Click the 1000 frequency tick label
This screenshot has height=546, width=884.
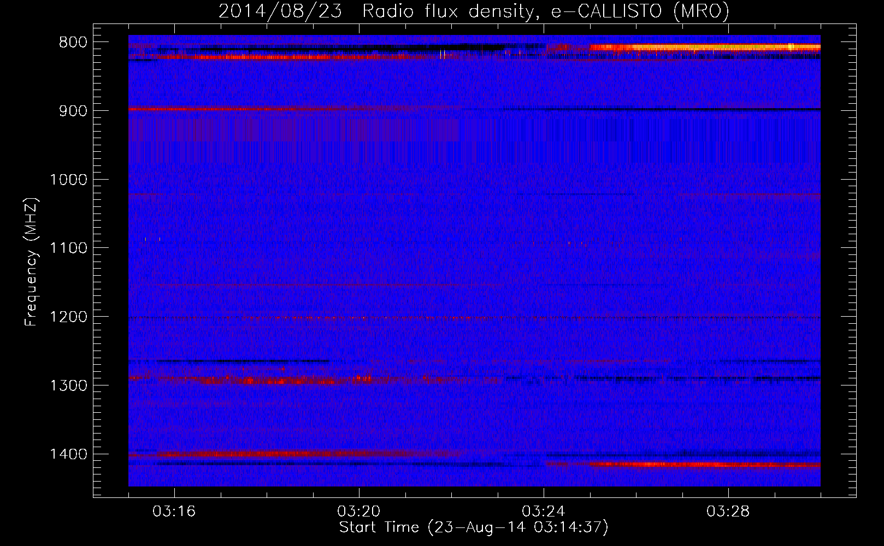[68, 180]
